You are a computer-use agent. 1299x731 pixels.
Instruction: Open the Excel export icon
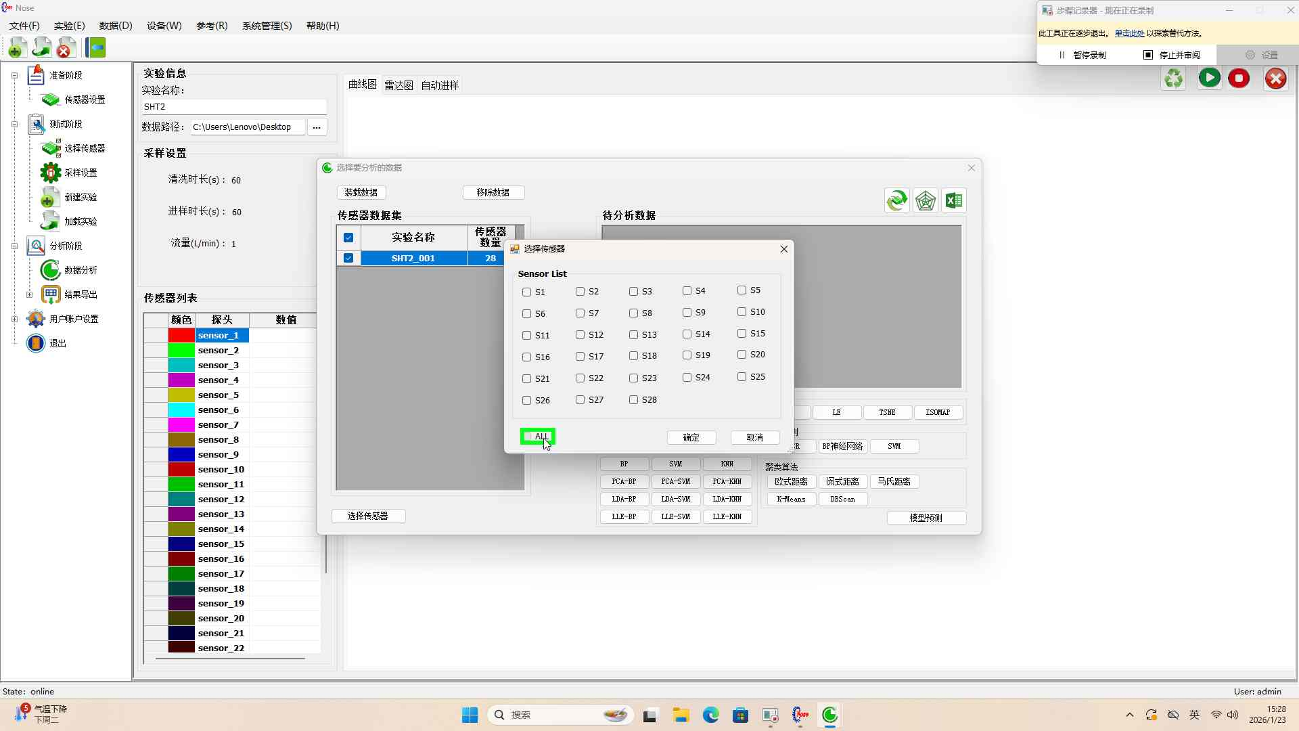point(954,200)
